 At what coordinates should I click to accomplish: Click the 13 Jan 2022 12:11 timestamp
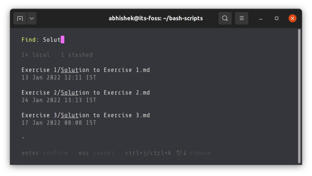[x=58, y=78]
